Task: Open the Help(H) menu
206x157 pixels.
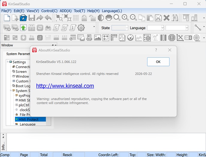Action: click(94, 11)
